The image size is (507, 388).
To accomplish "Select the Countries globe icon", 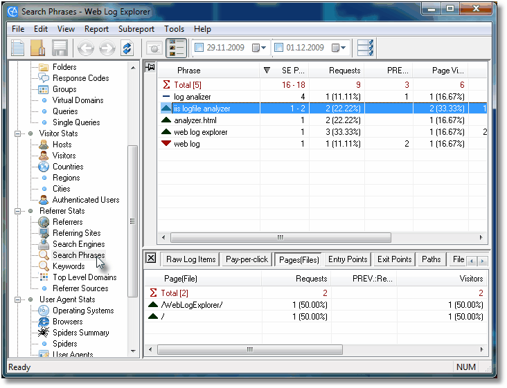I will point(44,167).
